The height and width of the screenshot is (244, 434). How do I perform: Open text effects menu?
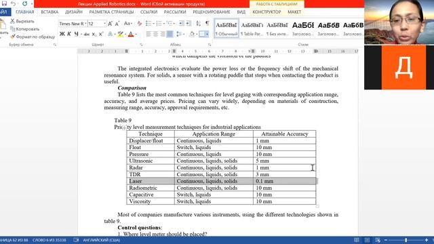click(x=110, y=34)
